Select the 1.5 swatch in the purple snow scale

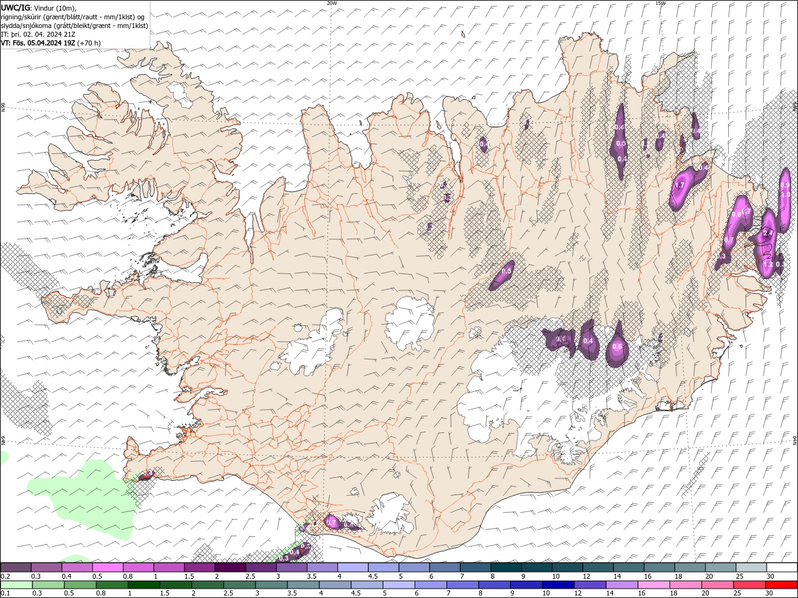click(x=199, y=567)
